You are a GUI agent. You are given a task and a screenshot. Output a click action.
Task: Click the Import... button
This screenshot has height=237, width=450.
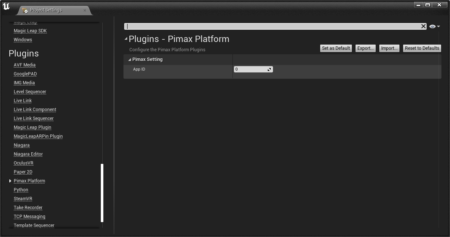[x=389, y=48]
